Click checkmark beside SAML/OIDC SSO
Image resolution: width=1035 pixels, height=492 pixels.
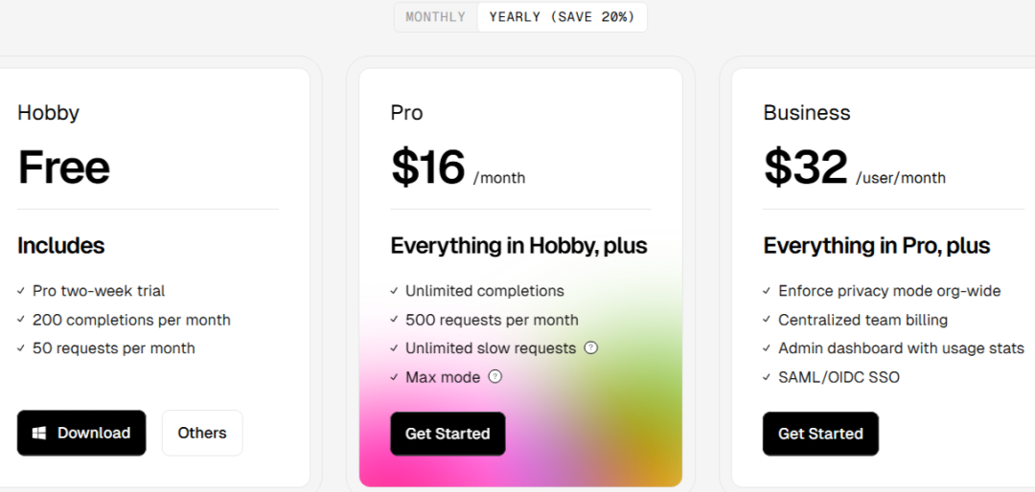pos(767,377)
